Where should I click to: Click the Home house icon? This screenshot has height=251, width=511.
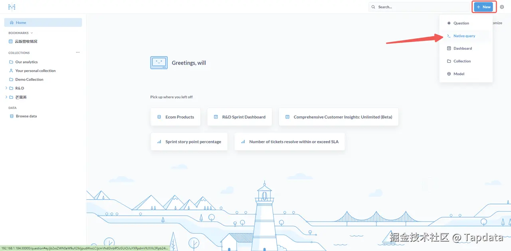(12, 23)
